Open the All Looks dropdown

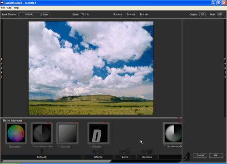[x=29, y=14]
